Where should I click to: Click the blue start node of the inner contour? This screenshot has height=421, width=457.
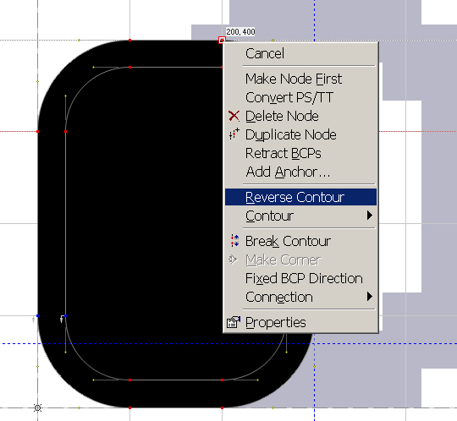click(65, 316)
